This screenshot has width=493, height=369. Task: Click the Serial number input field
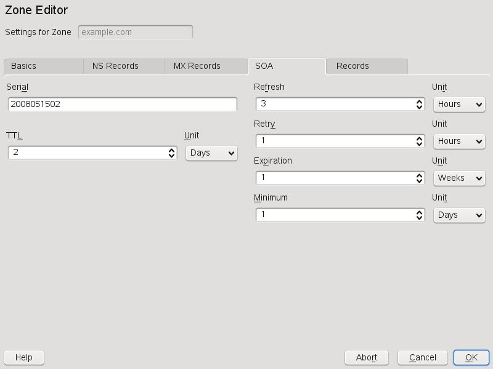coord(122,105)
